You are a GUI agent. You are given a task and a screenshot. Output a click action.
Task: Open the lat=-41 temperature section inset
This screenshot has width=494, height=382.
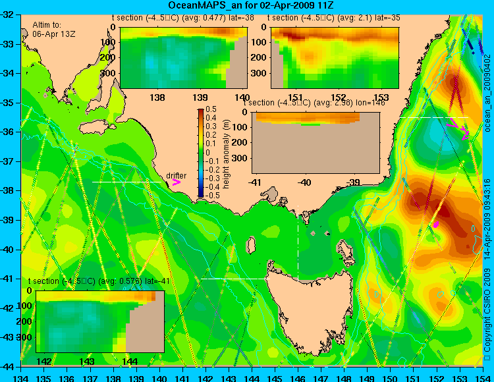100,321
